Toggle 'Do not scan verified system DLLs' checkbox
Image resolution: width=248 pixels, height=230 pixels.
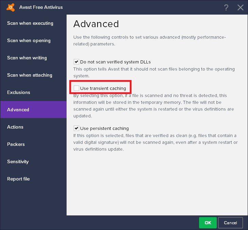pos(76,62)
